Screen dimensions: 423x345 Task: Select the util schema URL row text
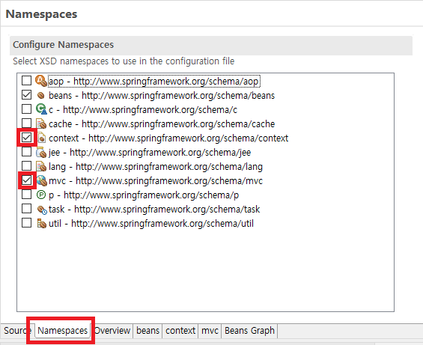[151, 223]
